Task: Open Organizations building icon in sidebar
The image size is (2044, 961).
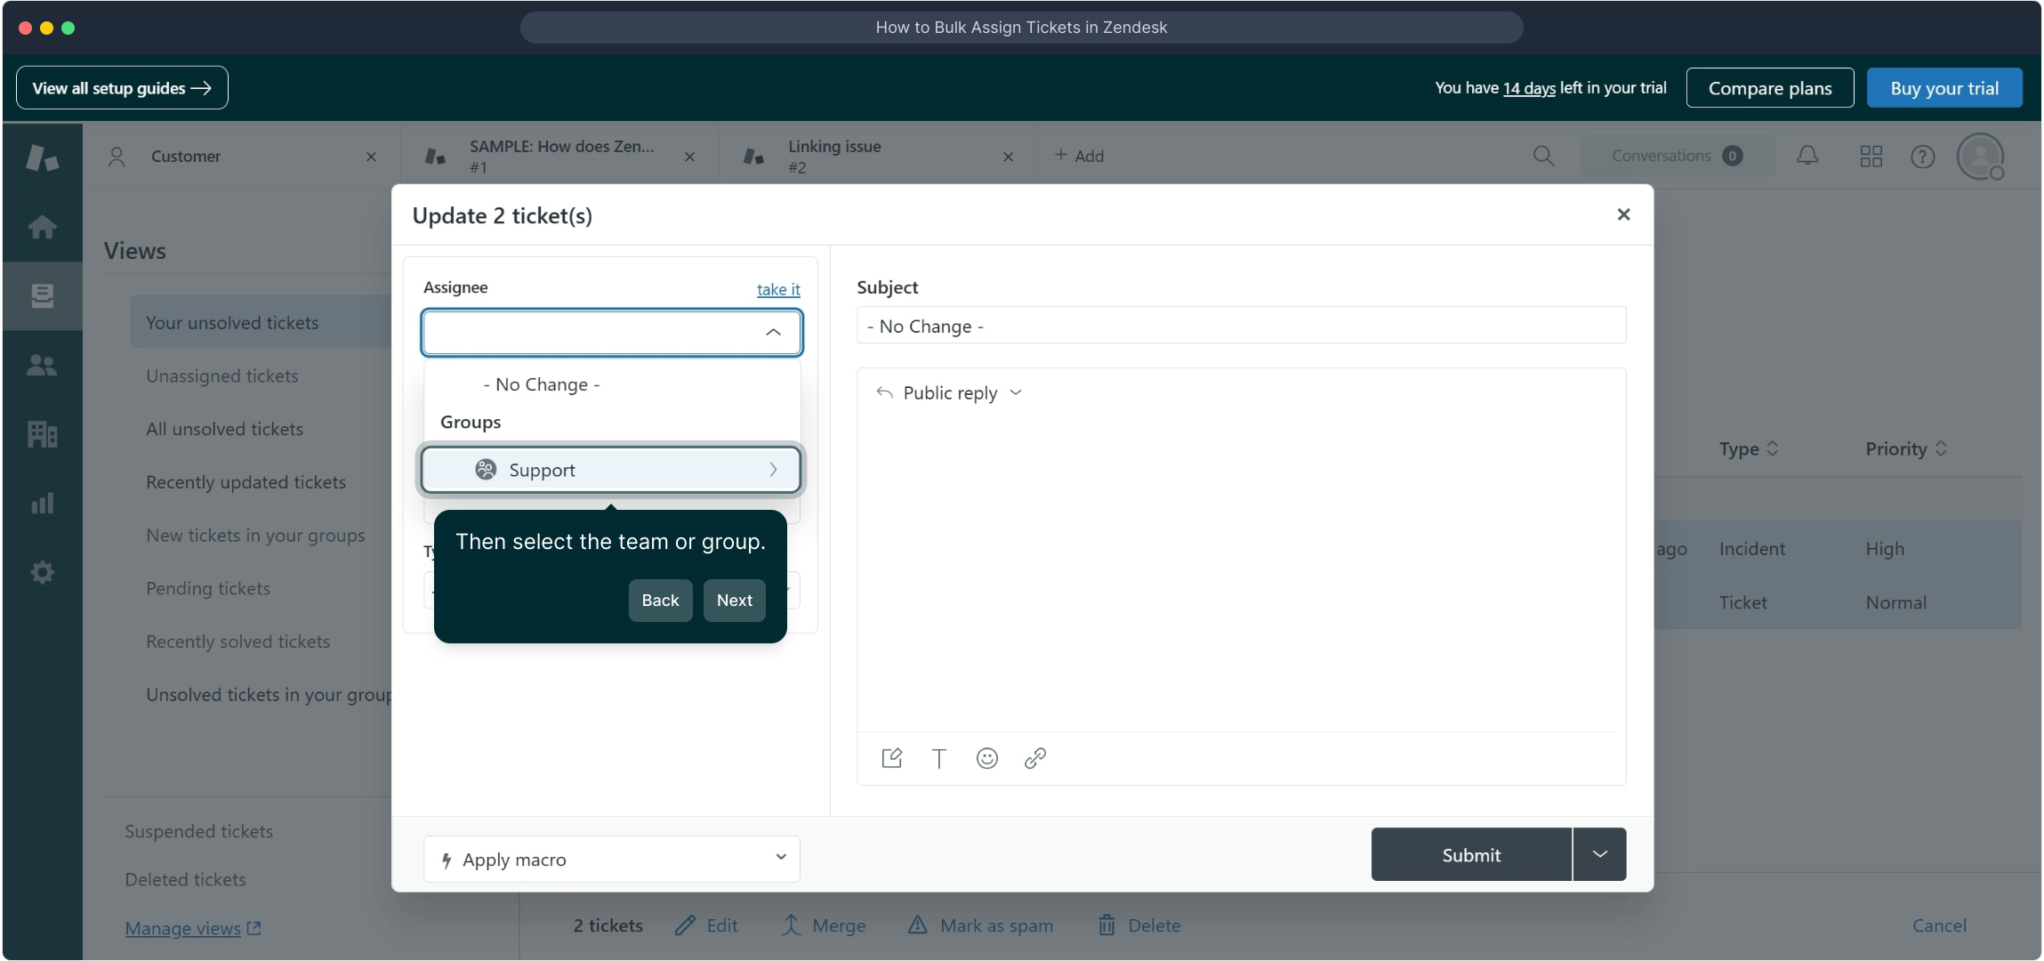Action: tap(42, 434)
